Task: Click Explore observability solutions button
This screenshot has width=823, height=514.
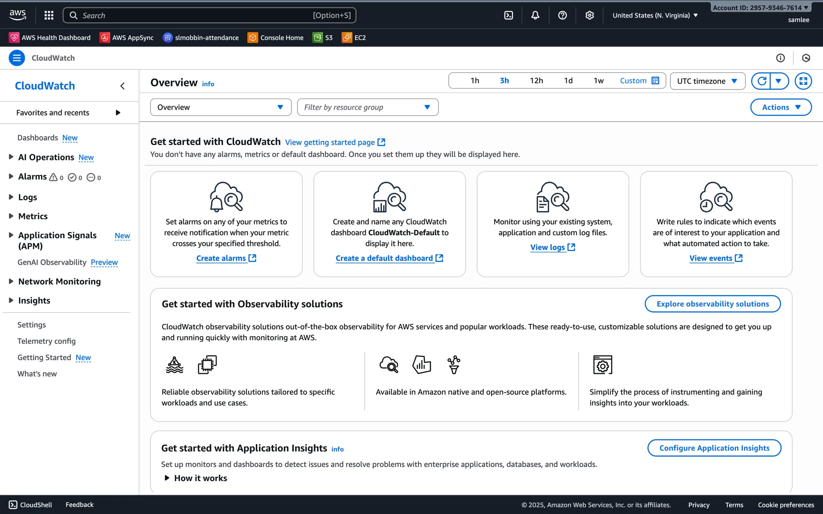Action: [712, 304]
